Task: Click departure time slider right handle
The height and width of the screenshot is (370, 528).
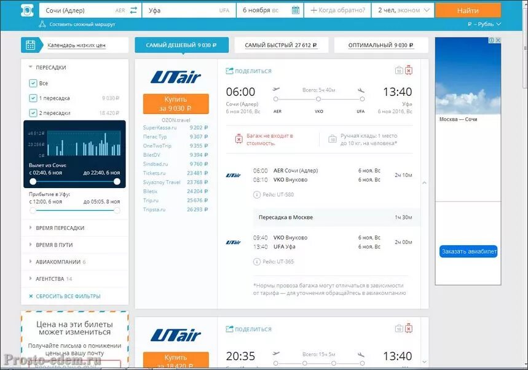Action: pos(117,181)
